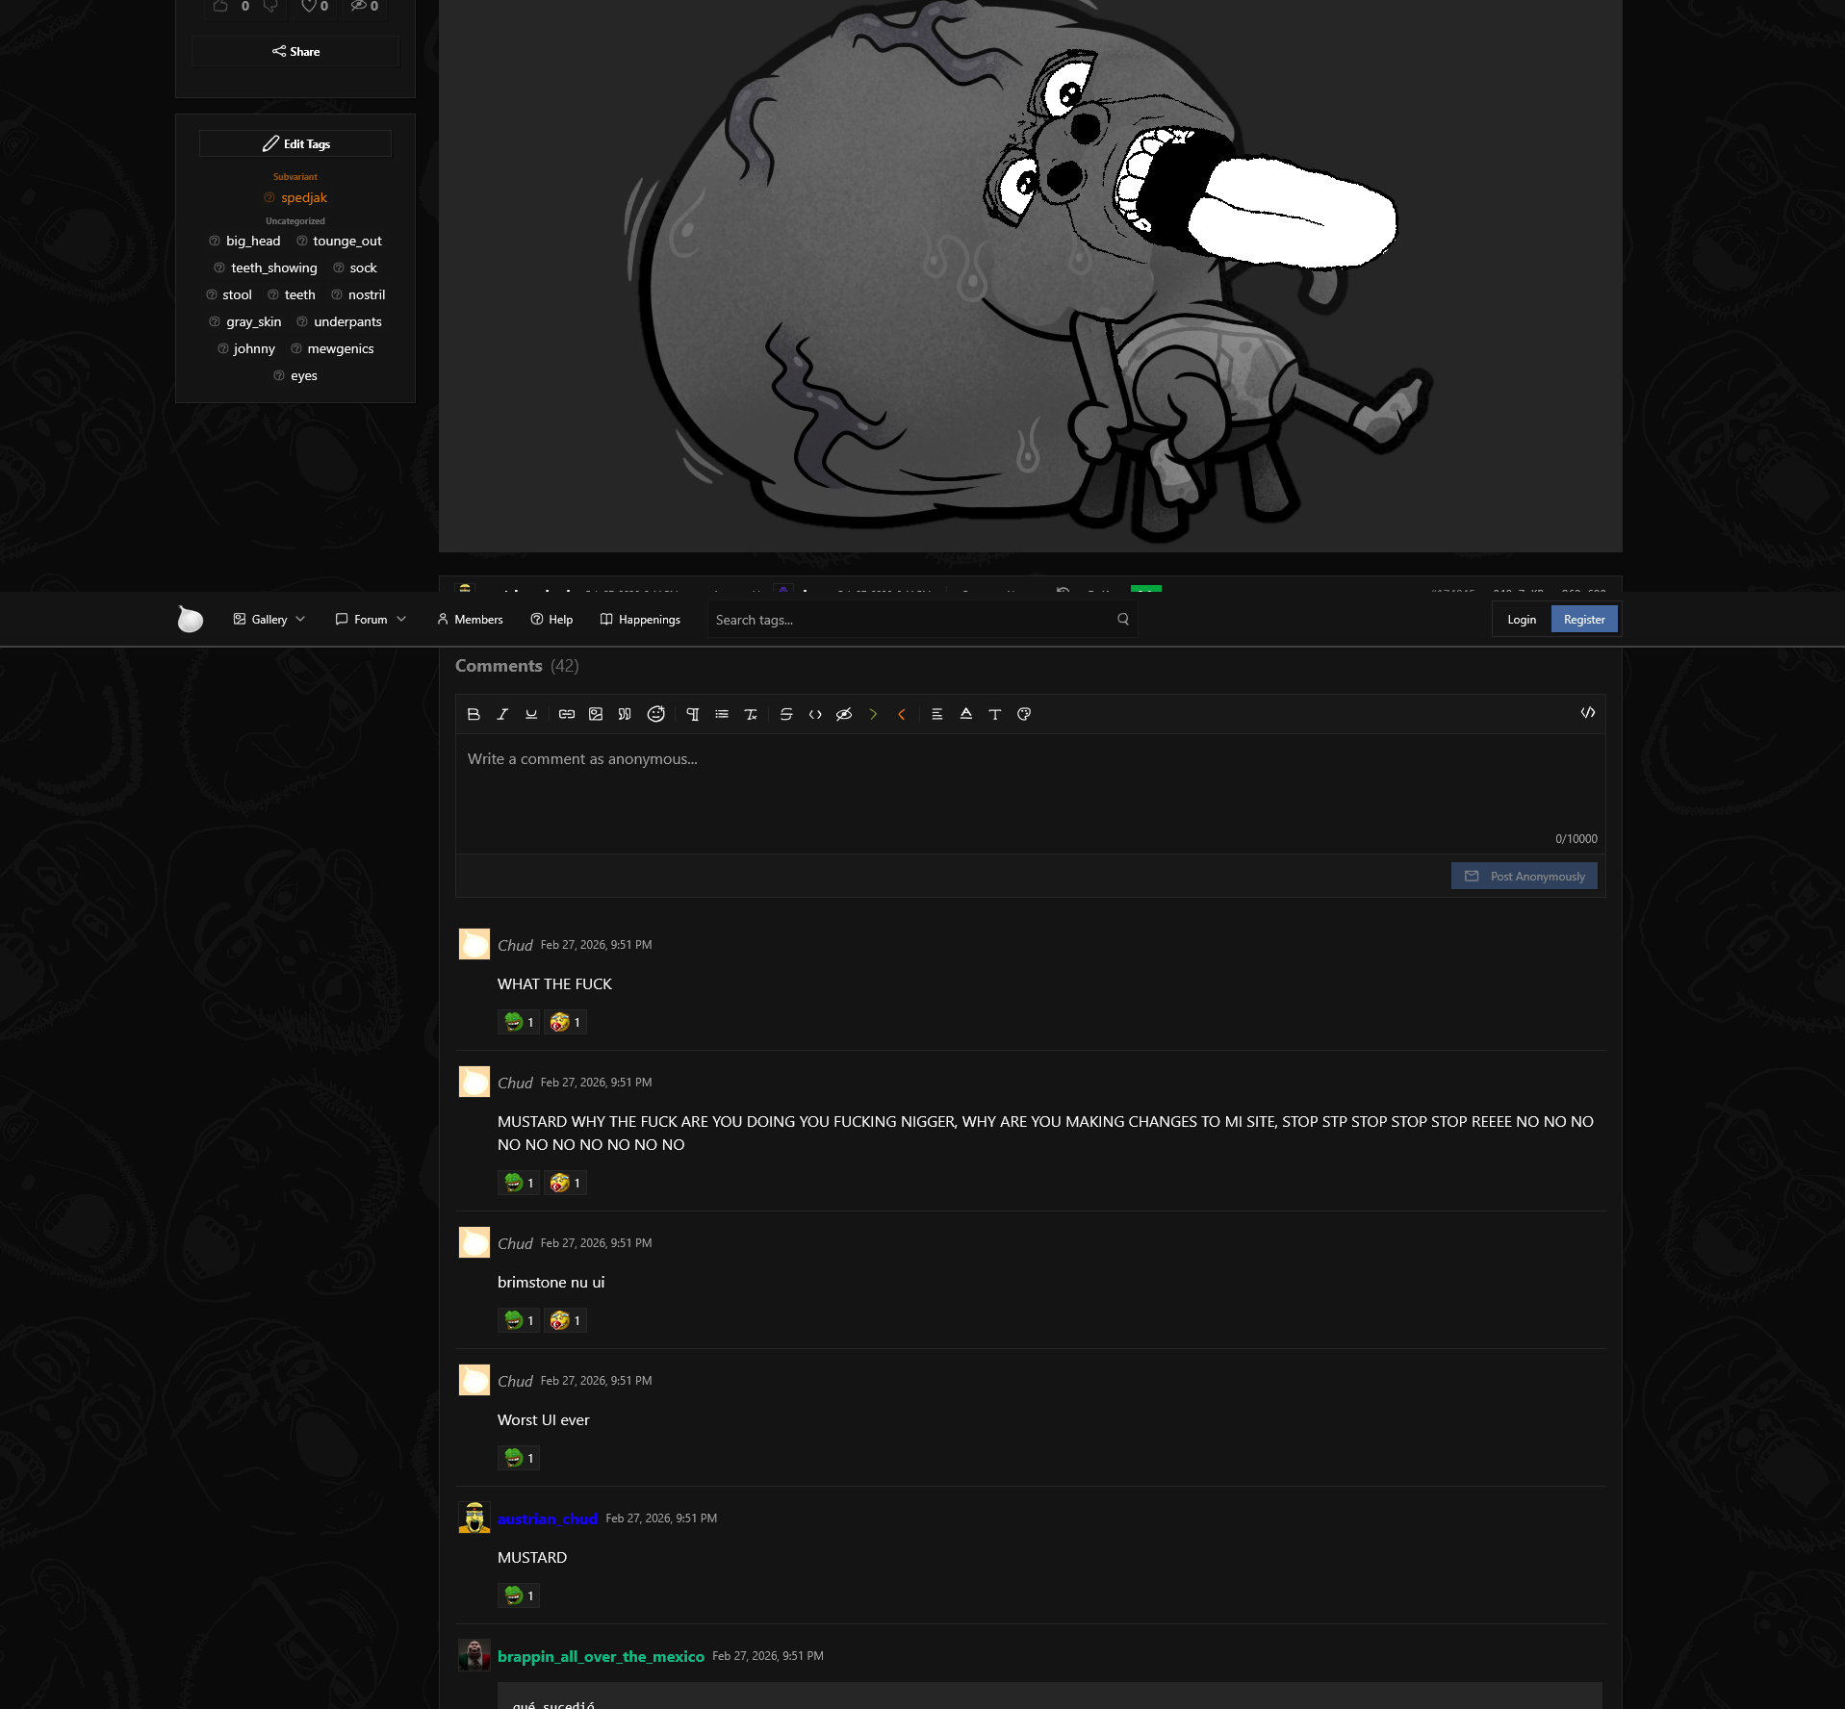Open the Happenings page
The height and width of the screenshot is (1709, 1845).
640,620
